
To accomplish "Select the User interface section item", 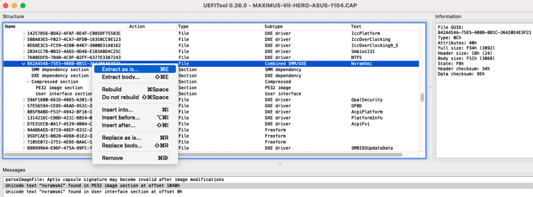I will pos(64,94).
